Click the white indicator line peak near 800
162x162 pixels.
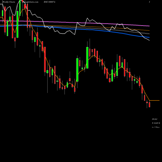coord(87,18)
